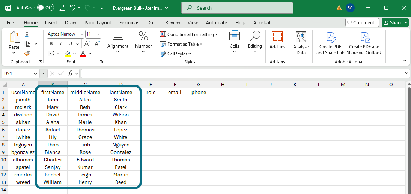Viewport: 411px width, 194px height.
Task: Open the Comments pane
Action: (x=362, y=22)
